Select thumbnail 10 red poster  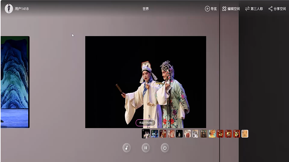(220, 134)
